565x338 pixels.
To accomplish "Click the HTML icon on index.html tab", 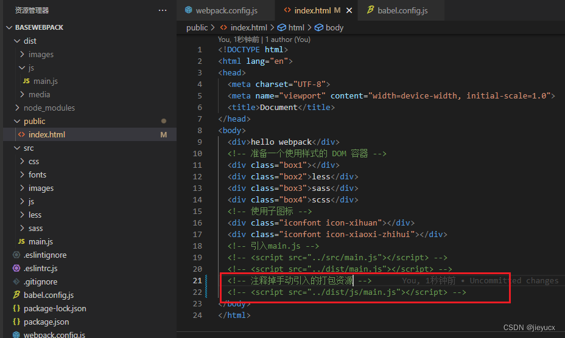I will pyautogui.click(x=287, y=10).
